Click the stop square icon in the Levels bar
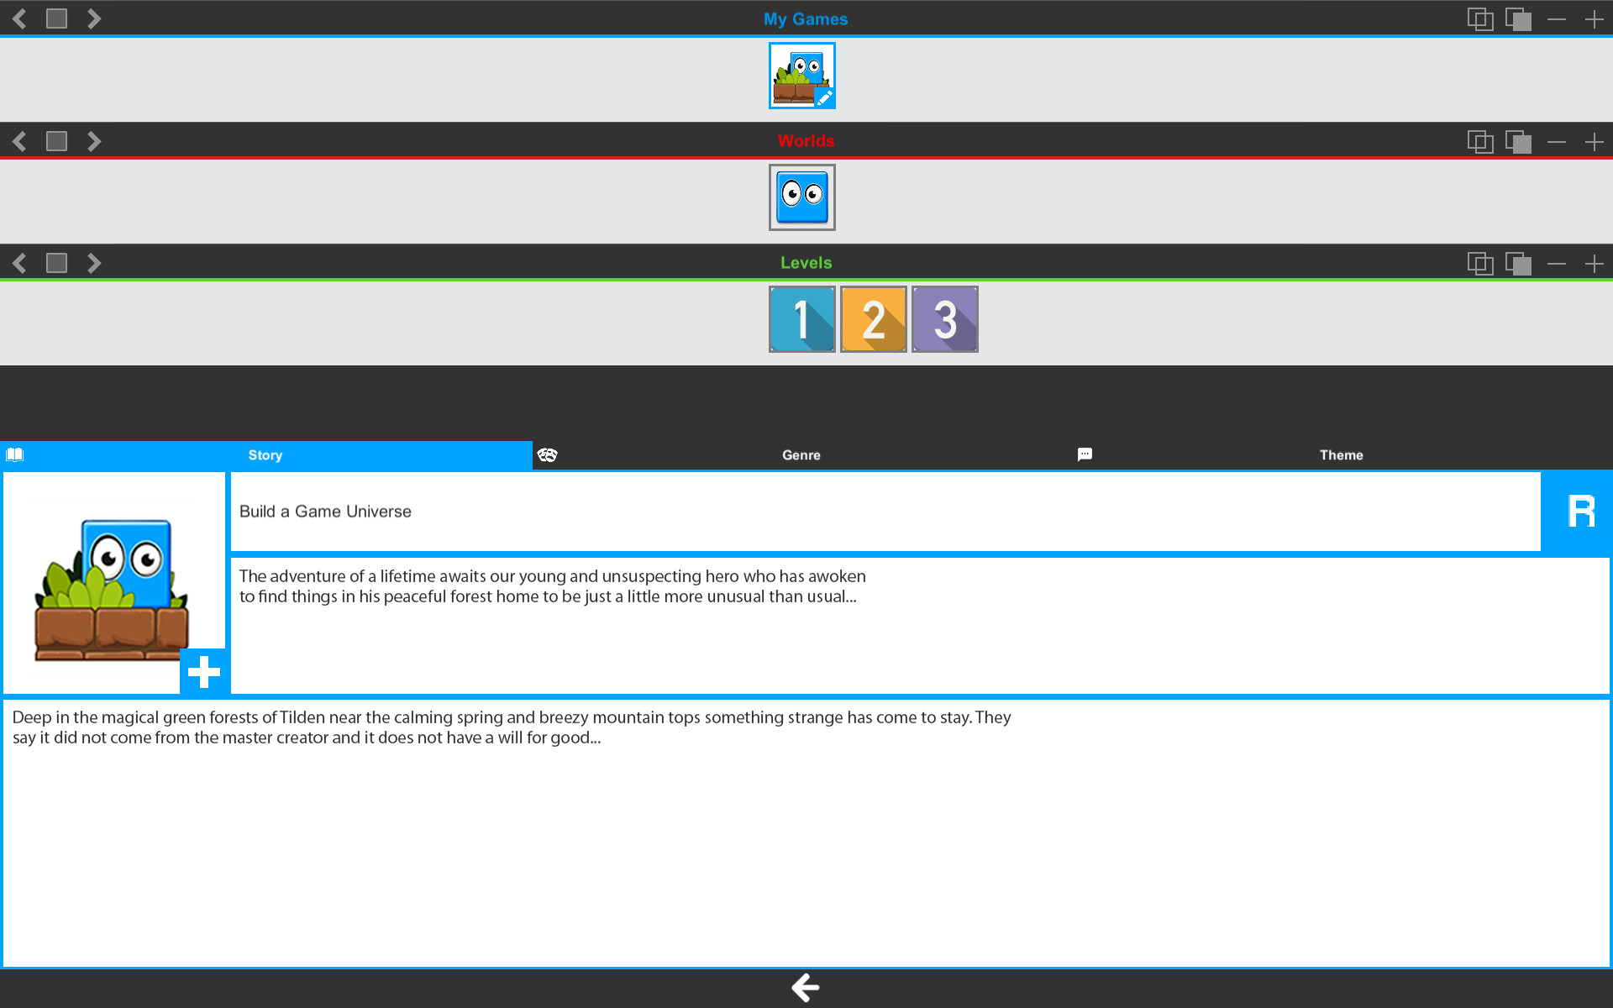This screenshot has width=1613, height=1008. (56, 262)
